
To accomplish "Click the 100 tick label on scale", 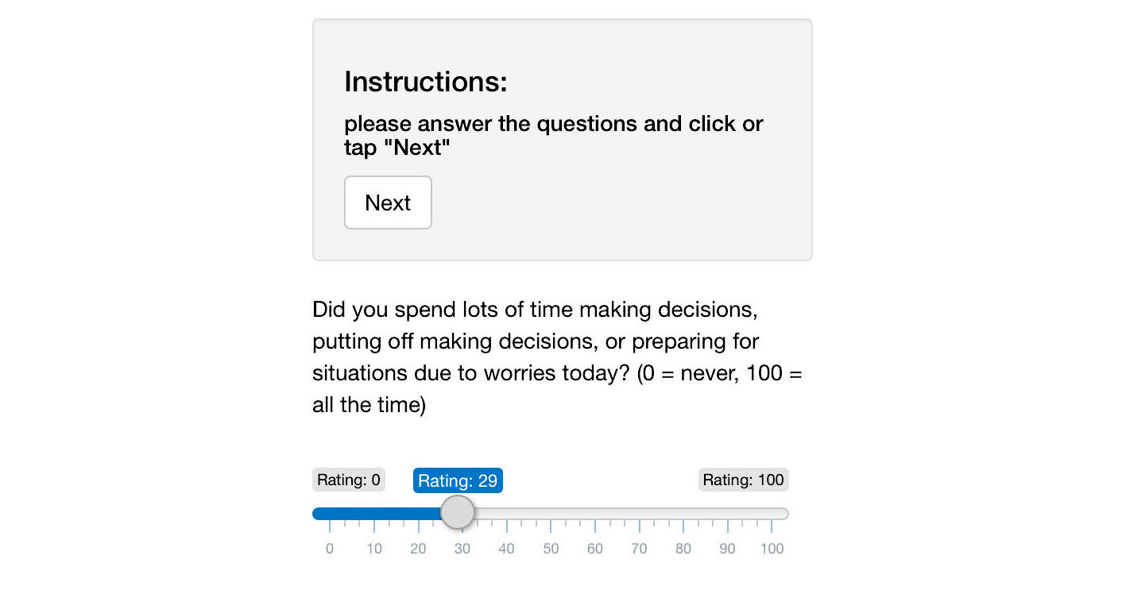I will pyautogui.click(x=772, y=549).
